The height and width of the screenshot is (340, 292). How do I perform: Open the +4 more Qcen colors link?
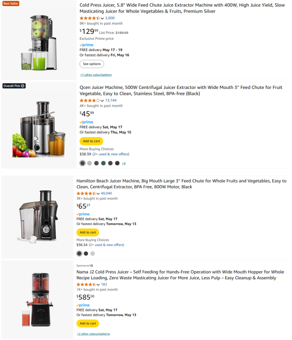124,163
